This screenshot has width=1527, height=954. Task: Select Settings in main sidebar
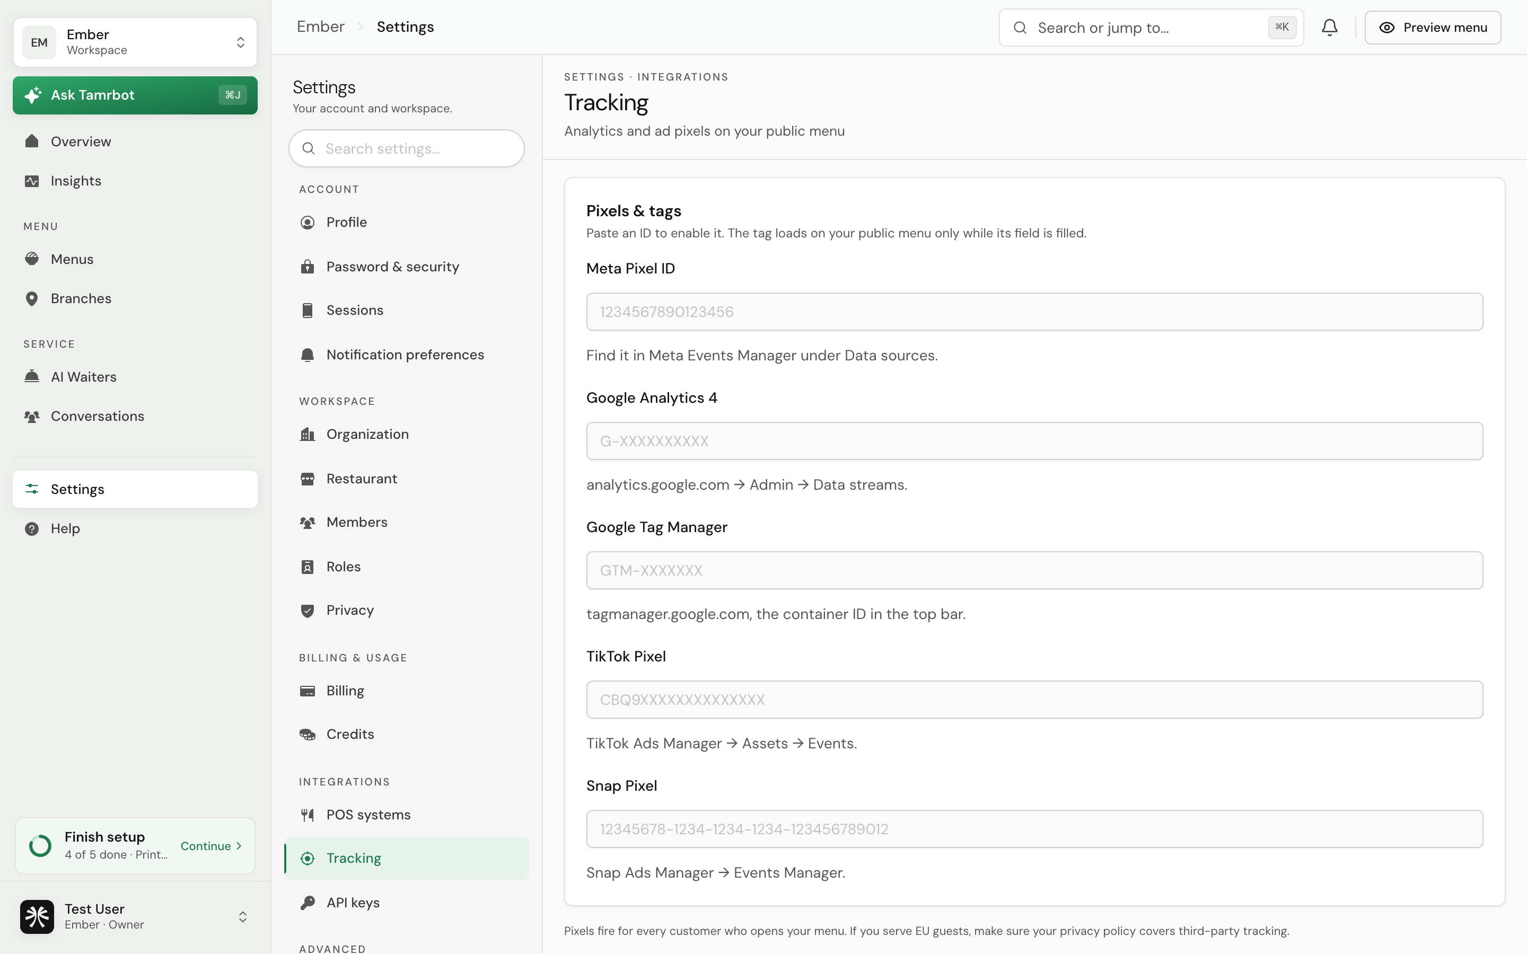tap(135, 489)
